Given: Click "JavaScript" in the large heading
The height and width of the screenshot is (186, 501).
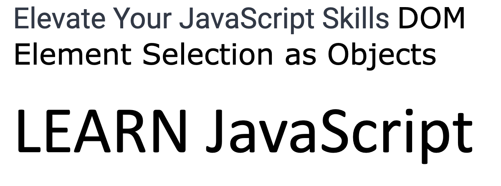Looking at the screenshot, I should [x=339, y=131].
